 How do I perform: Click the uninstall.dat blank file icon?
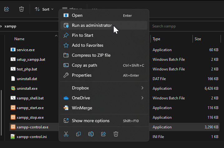pos(13,79)
